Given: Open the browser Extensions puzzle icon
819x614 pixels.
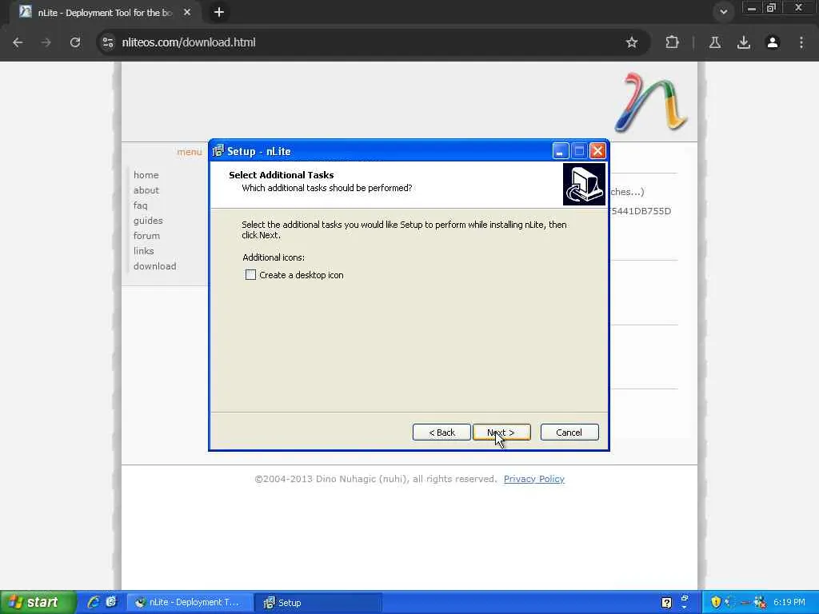Looking at the screenshot, I should pyautogui.click(x=672, y=42).
